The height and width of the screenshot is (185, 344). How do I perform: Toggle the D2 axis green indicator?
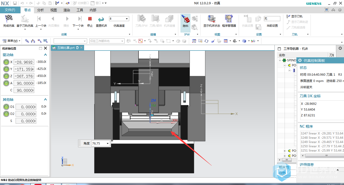[x=6, y=114]
